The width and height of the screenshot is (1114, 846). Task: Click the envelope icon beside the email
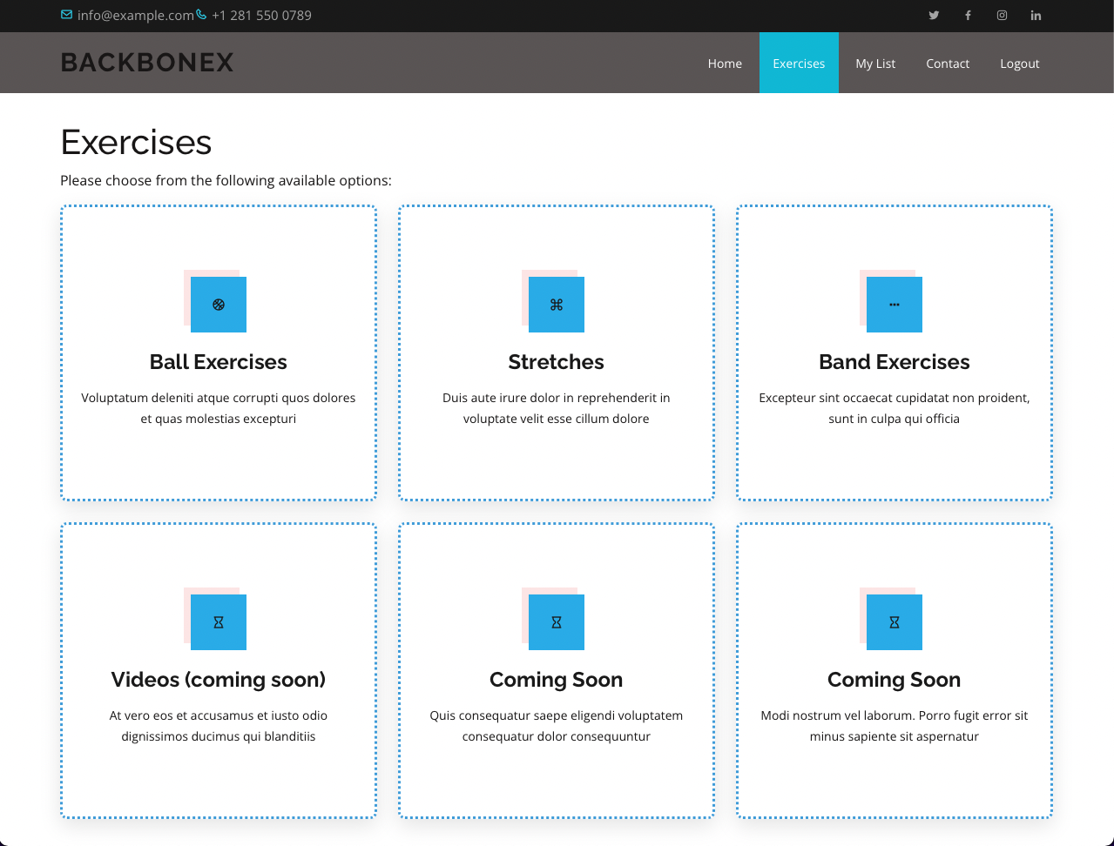[67, 15]
